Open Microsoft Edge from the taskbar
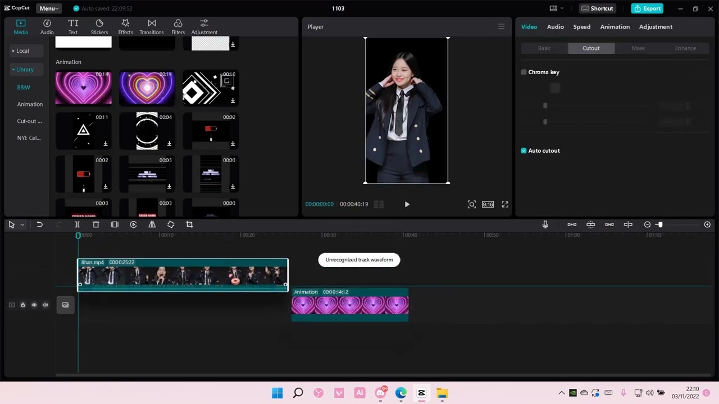 401,393
